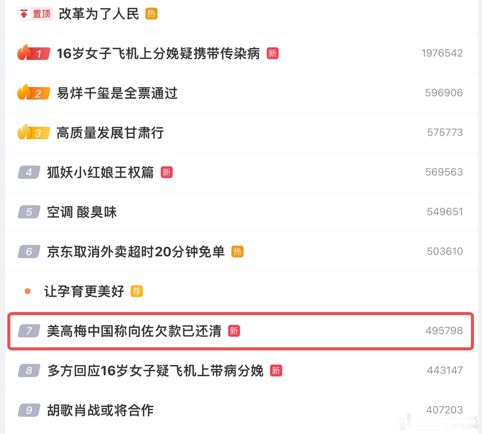This screenshot has height=434, width=482.
Task: Click the yellow 荐 badge beside 让孕育更美好
Action: [137, 291]
